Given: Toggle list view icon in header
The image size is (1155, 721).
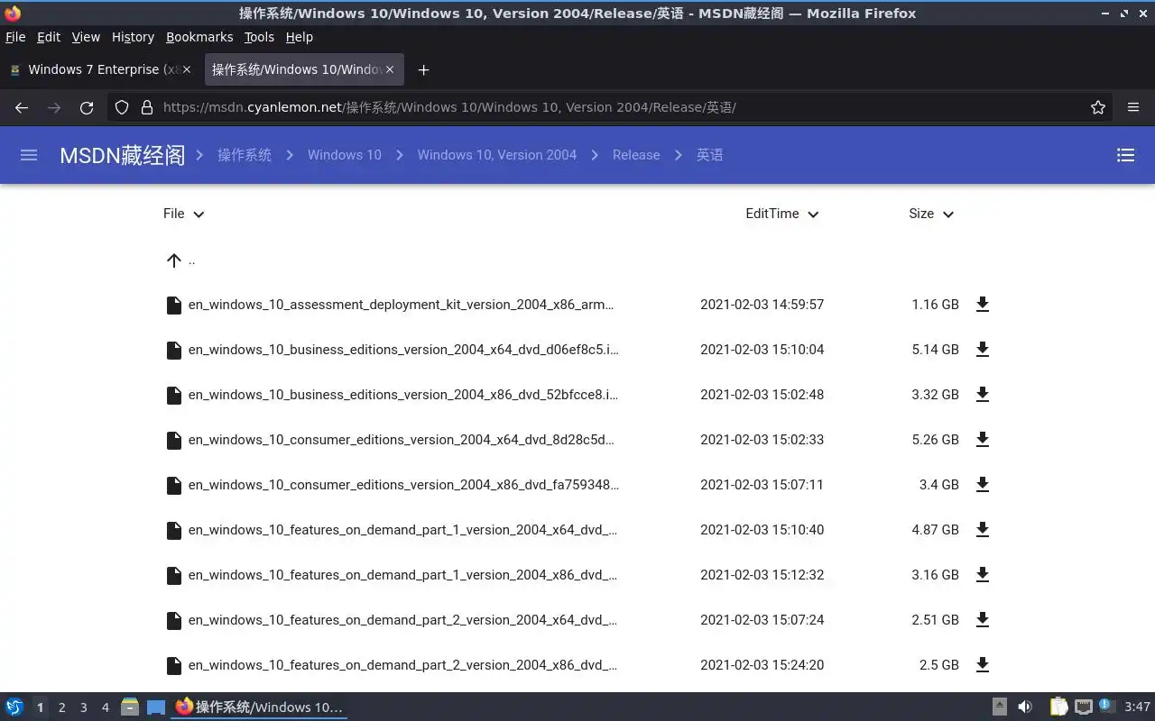Looking at the screenshot, I should click(1125, 155).
